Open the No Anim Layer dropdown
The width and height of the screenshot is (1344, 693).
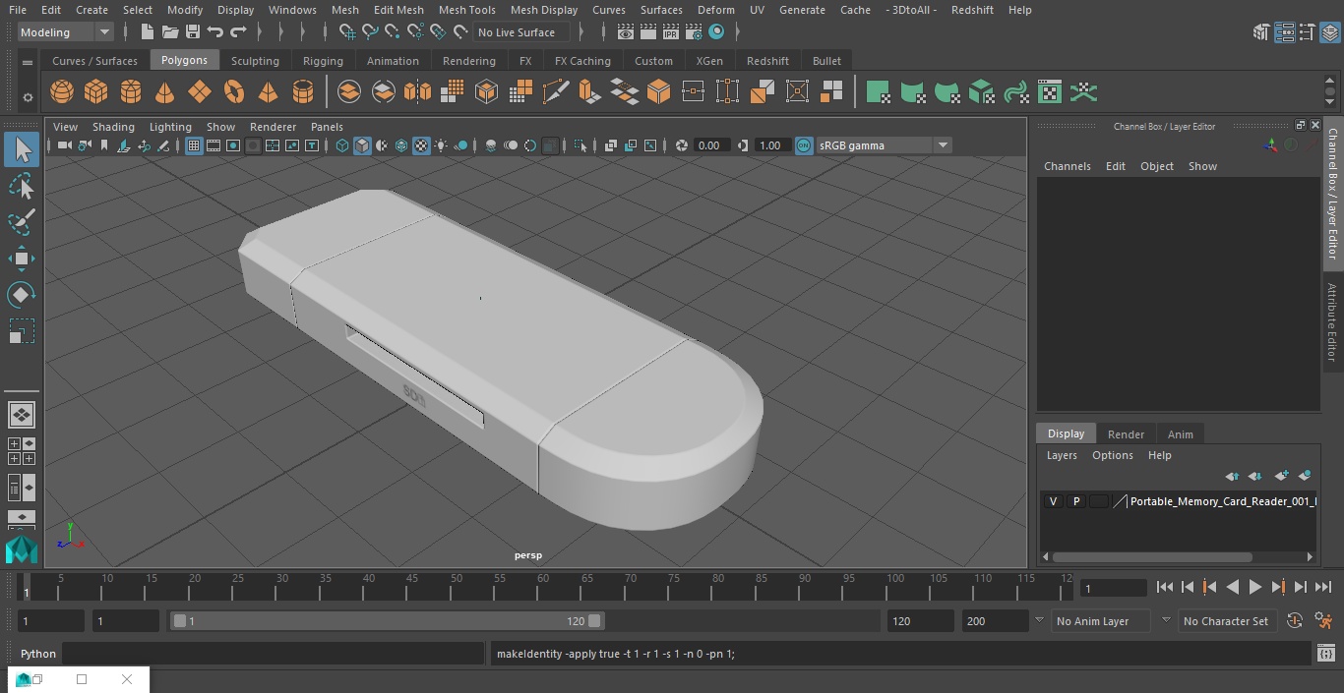click(1103, 621)
